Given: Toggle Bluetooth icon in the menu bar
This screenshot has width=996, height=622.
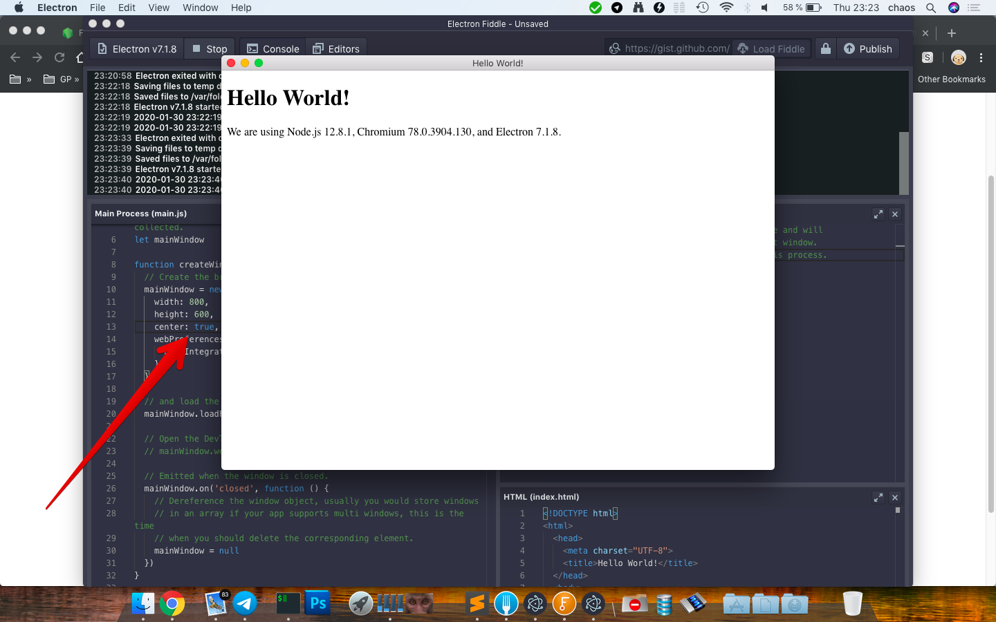Looking at the screenshot, I should pyautogui.click(x=746, y=8).
